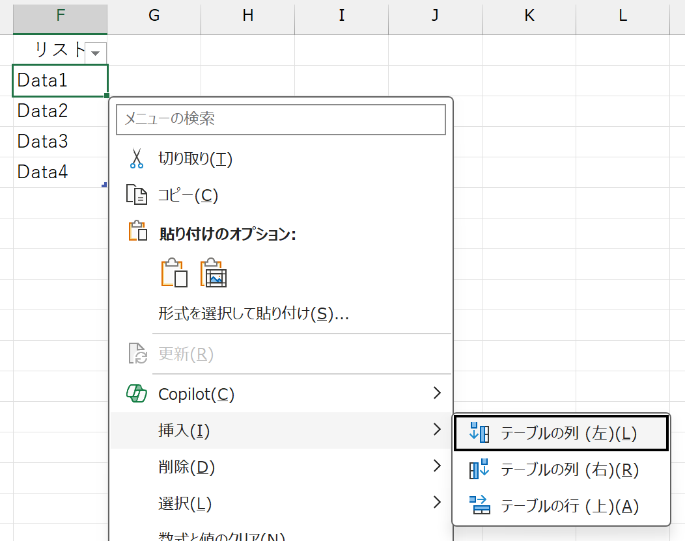Click the 貼り付けのオプション: label

[228, 234]
